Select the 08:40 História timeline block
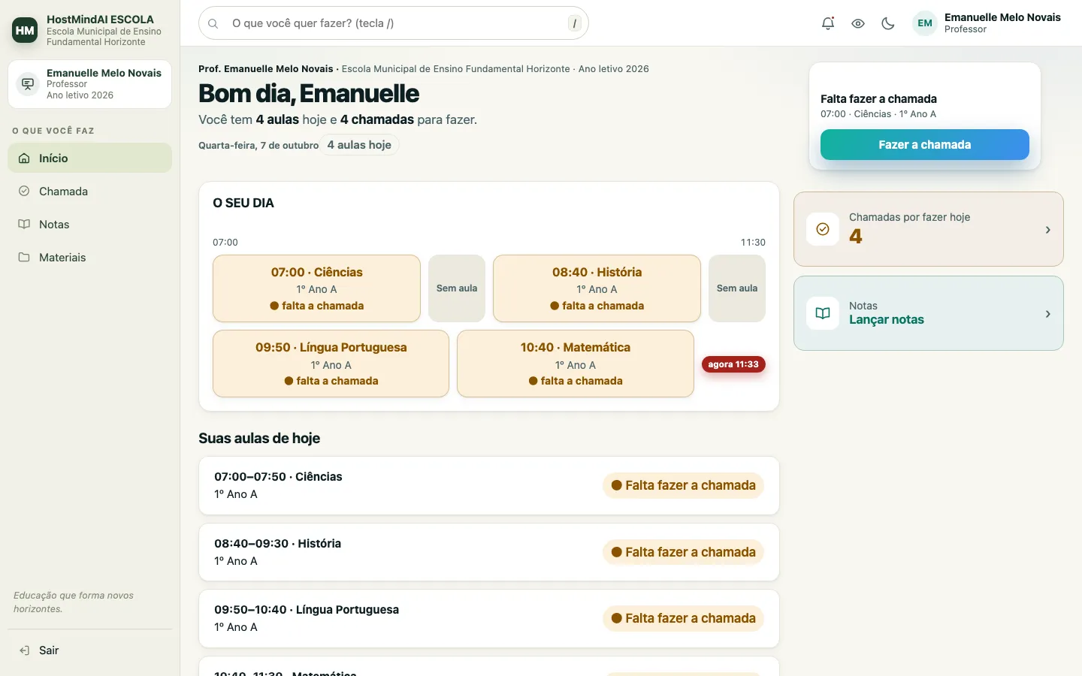Screen dimensions: 1082x676 click(x=597, y=288)
